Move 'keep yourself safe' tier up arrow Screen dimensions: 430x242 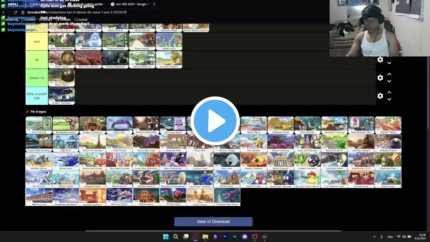389,92
